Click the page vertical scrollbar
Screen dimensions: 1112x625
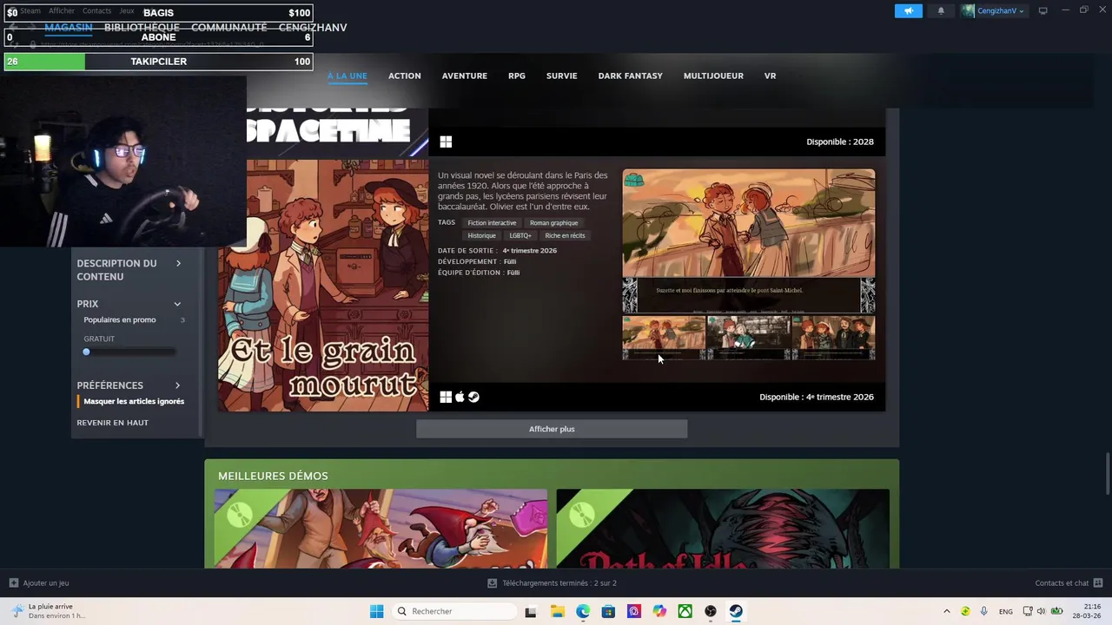tap(1107, 473)
